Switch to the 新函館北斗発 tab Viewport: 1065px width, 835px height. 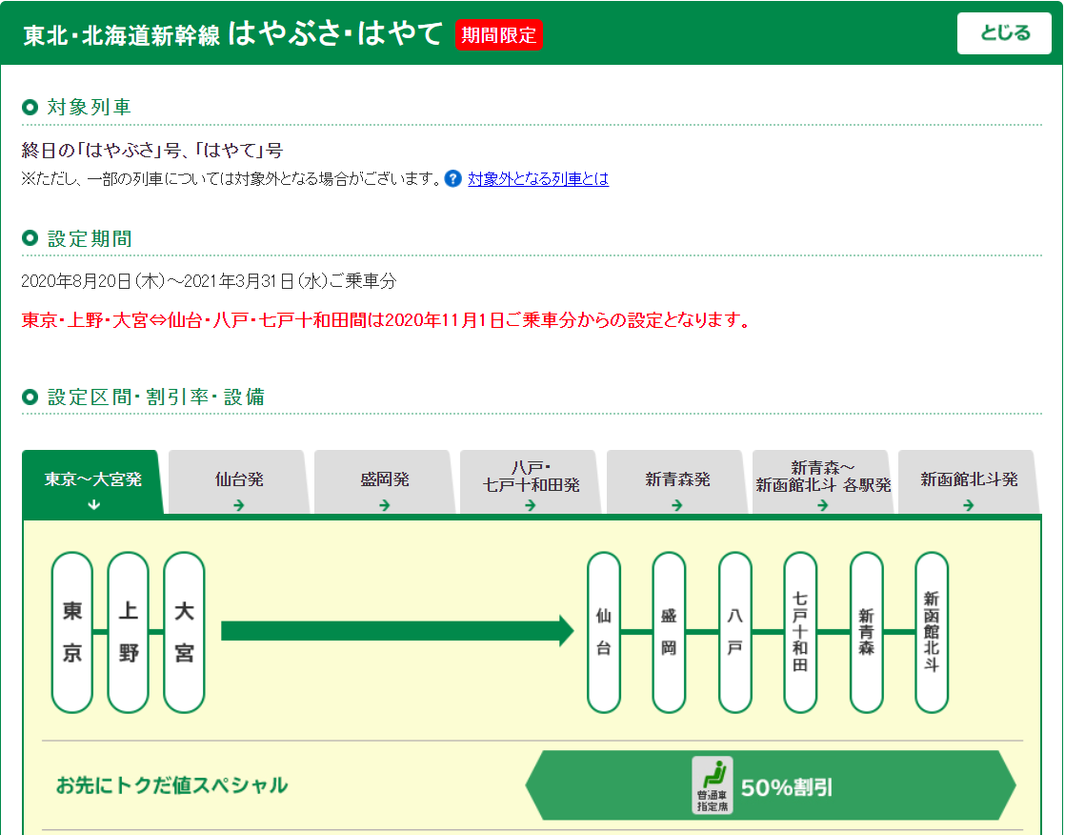(969, 482)
